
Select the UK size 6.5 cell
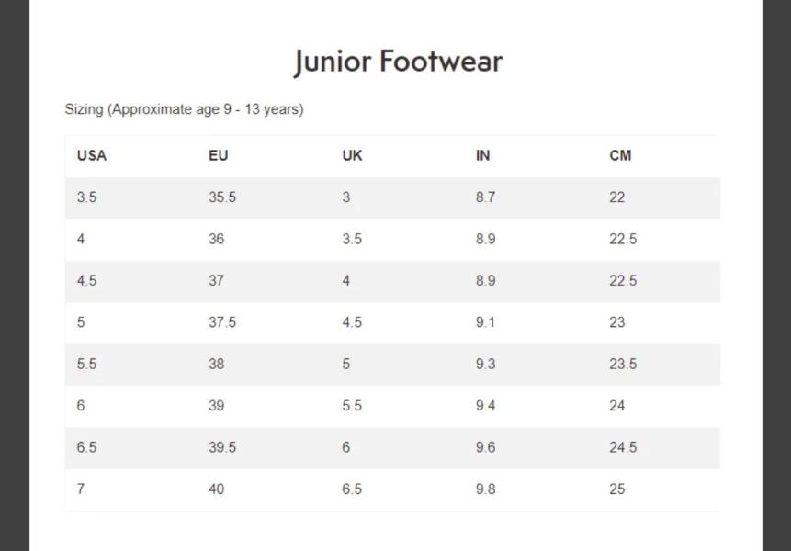tap(352, 489)
